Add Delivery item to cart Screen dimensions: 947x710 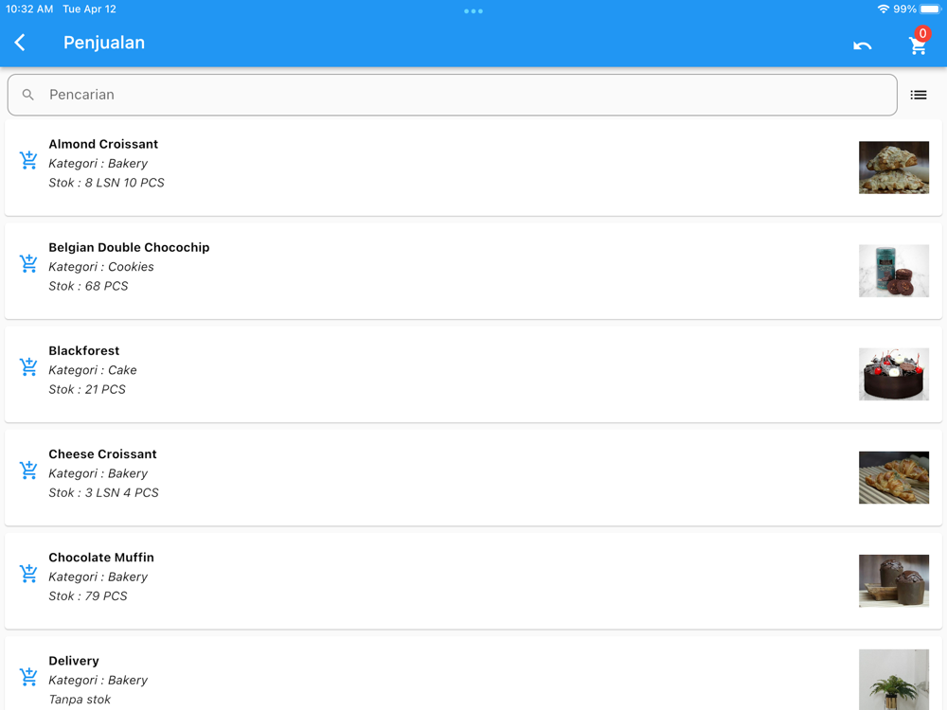28,676
